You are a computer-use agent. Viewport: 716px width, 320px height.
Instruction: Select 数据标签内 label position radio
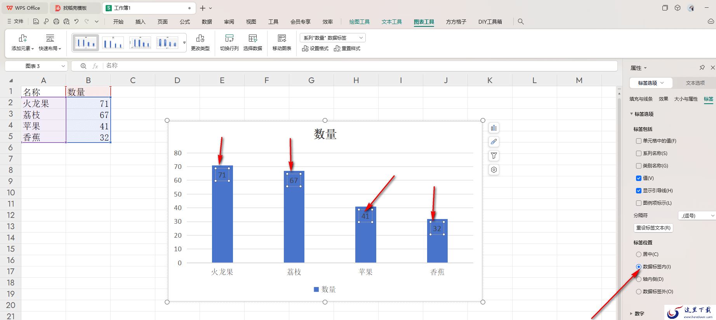pos(639,267)
